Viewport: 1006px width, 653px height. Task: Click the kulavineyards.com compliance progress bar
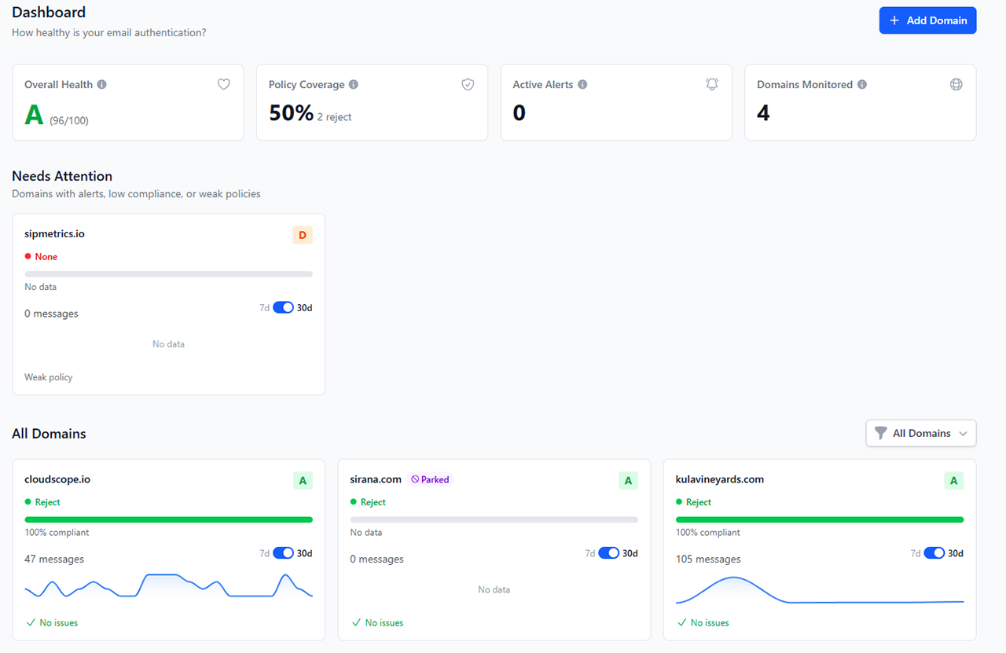(x=820, y=519)
